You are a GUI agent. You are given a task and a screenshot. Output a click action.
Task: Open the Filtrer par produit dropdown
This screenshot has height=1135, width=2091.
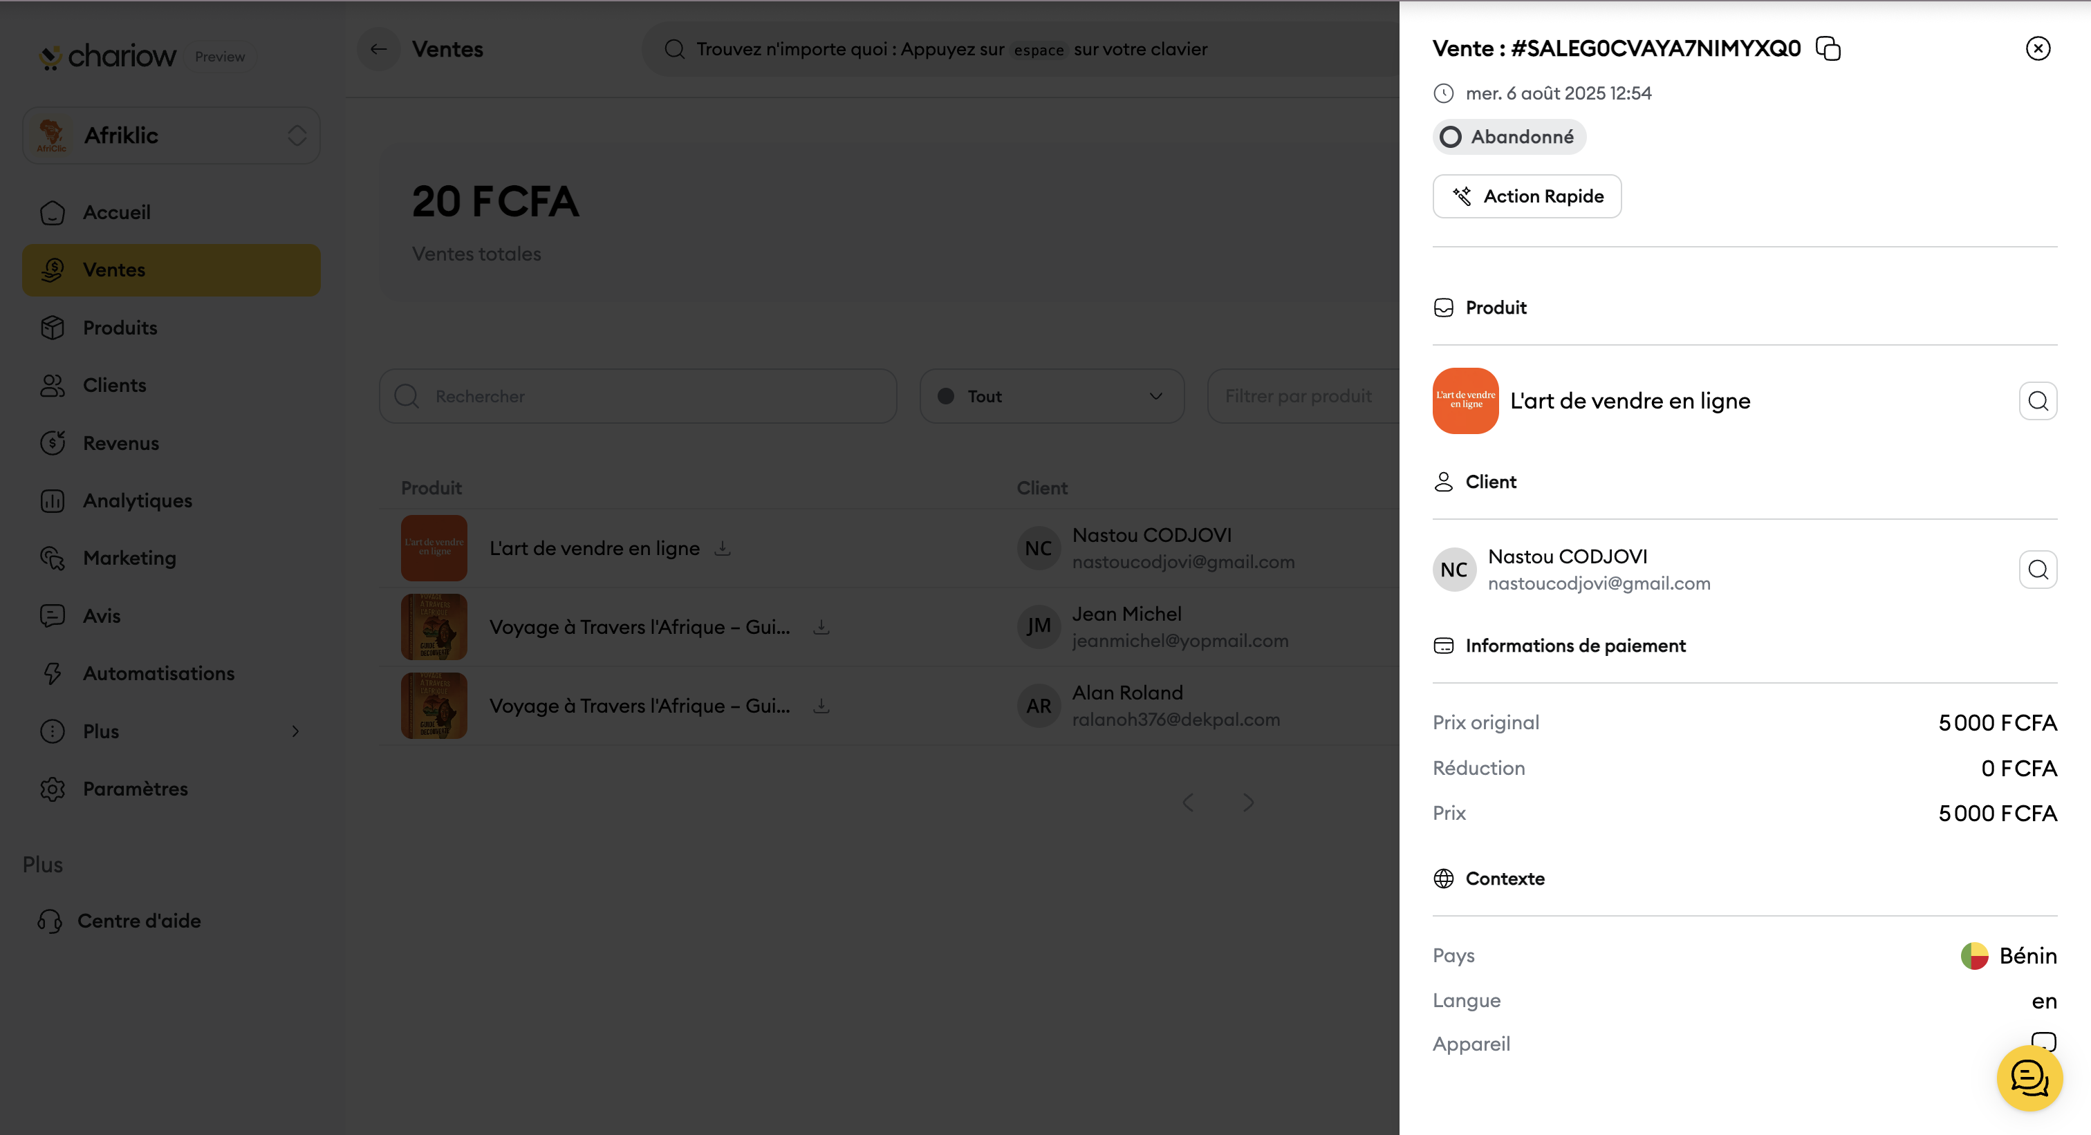[1303, 397]
